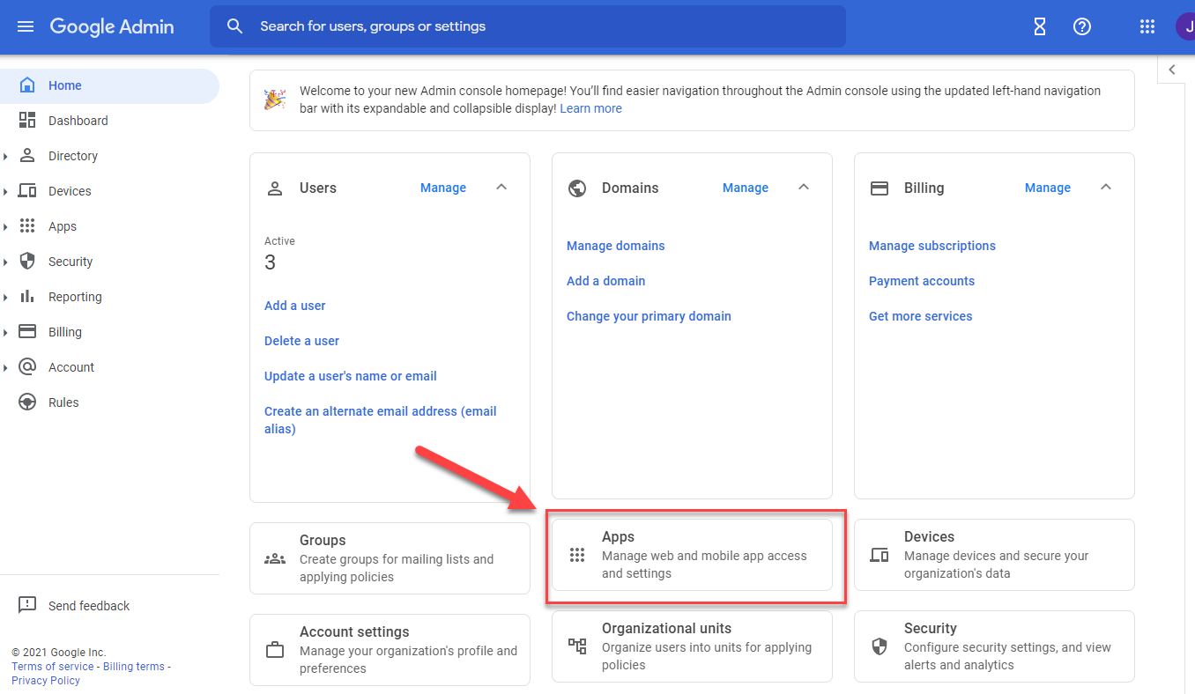
Task: Click the Home icon in sidebar
Action: [27, 85]
